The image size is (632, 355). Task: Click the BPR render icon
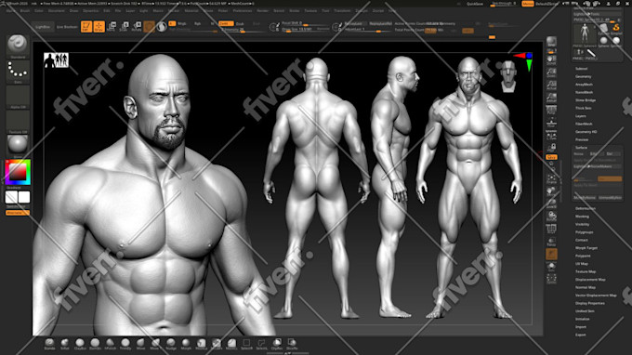pyautogui.click(x=551, y=42)
